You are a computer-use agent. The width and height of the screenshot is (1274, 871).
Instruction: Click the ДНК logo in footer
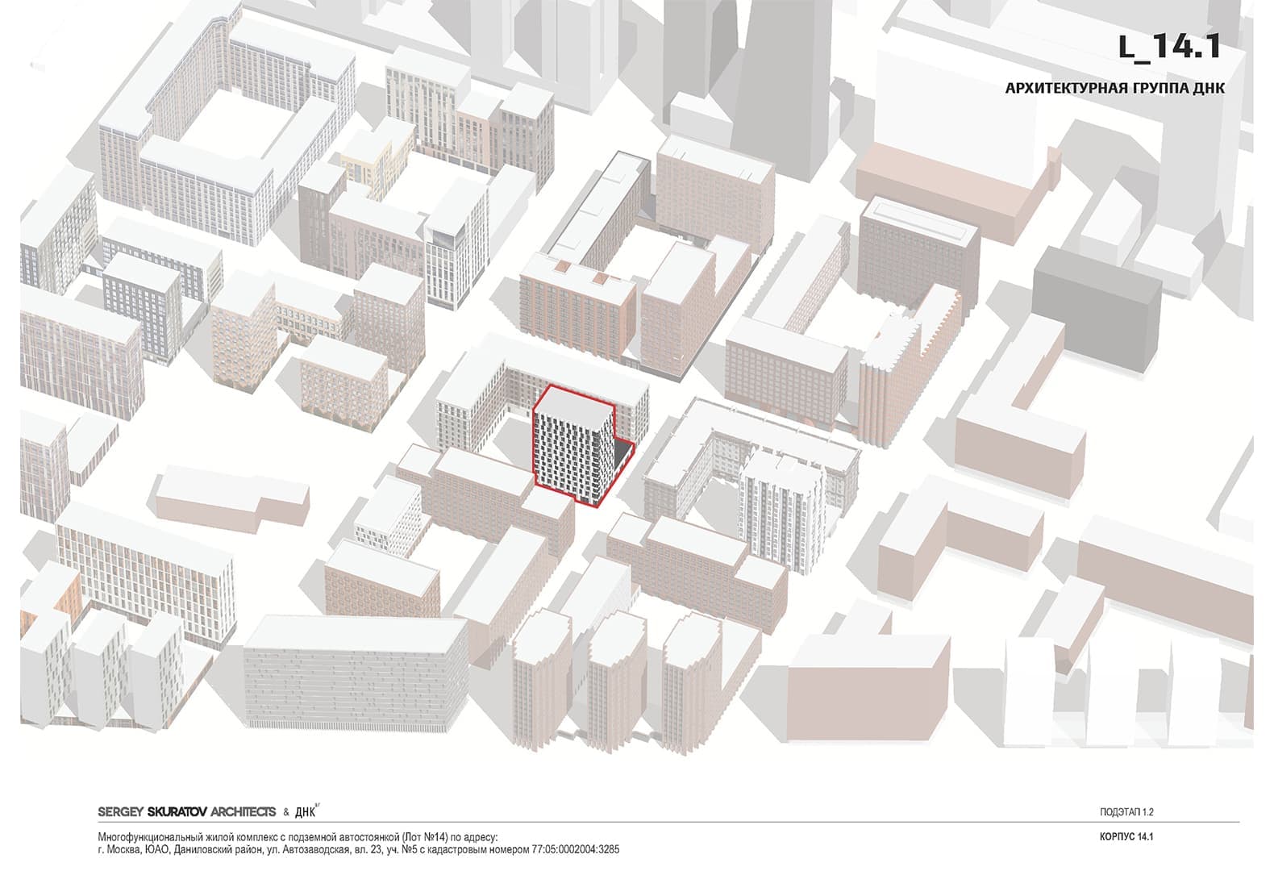pos(305,811)
